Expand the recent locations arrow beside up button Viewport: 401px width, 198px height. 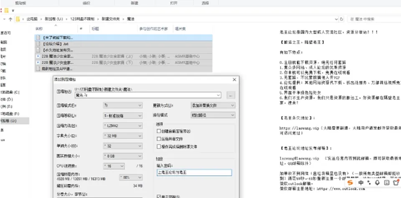pos(4,19)
